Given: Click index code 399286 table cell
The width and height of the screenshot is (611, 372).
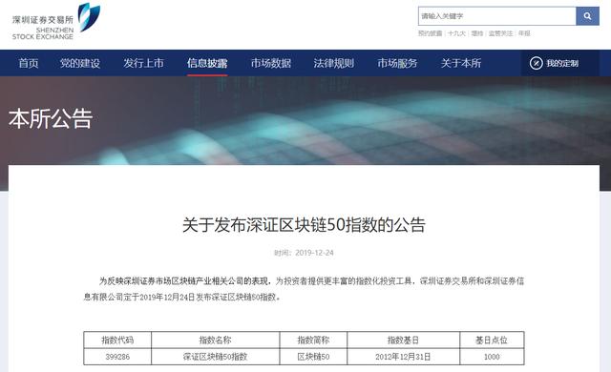Looking at the screenshot, I should click(117, 357).
